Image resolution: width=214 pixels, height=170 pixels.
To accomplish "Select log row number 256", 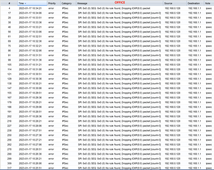I will point(9,140).
